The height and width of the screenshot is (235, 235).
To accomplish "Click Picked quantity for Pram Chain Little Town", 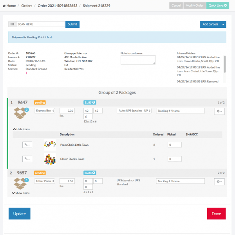I will (x=174, y=145).
